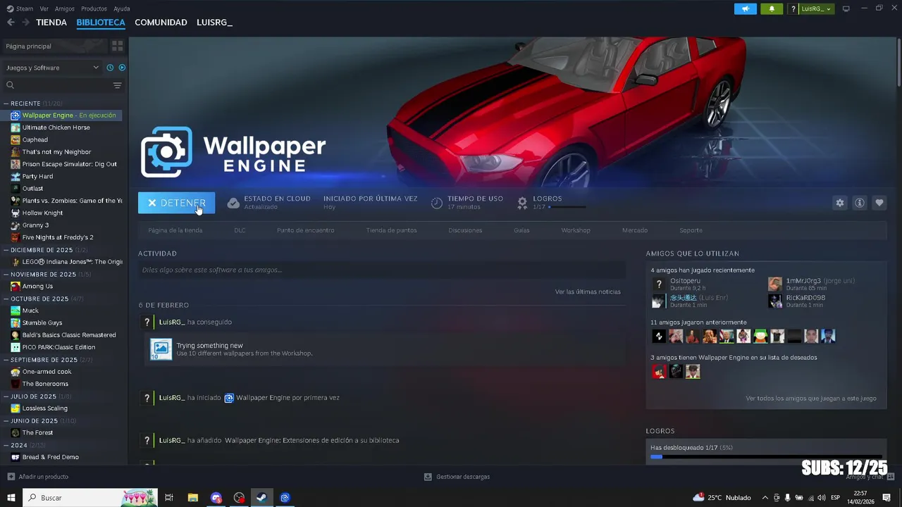Collapse the 2024 section
Viewport: 902px width, 507px height.
pos(6,445)
